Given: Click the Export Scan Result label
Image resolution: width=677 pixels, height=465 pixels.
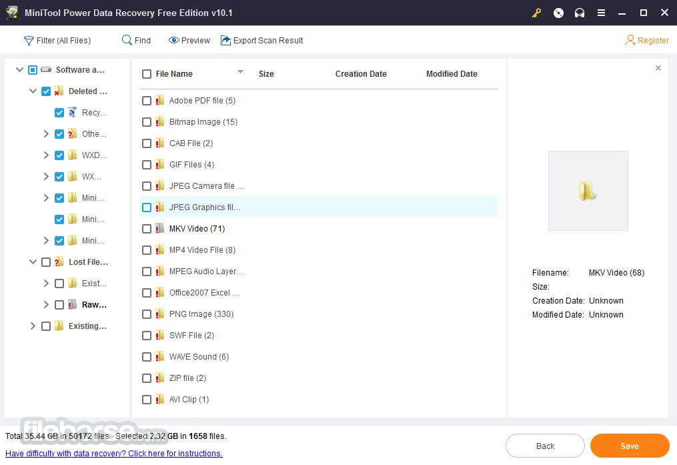Looking at the screenshot, I should 268,41.
